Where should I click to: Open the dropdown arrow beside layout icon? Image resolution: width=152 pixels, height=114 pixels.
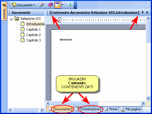[62, 5]
